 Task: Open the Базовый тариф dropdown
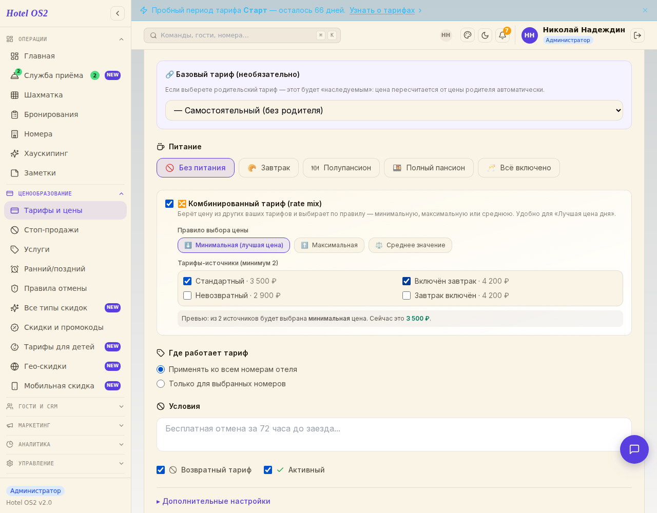pyautogui.click(x=394, y=110)
